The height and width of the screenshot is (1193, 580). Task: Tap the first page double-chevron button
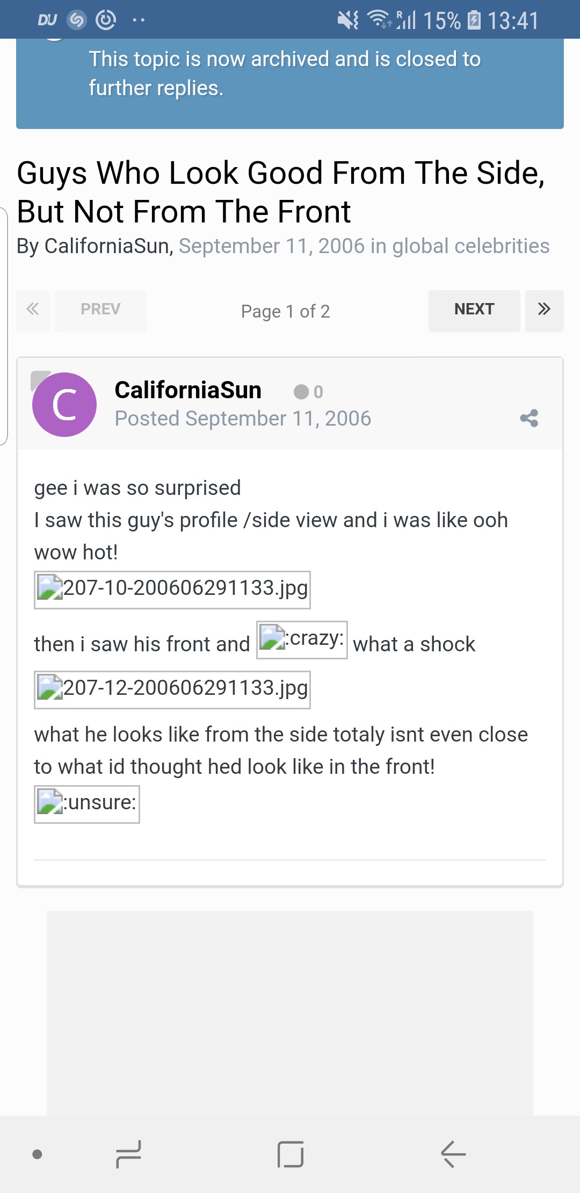[33, 310]
